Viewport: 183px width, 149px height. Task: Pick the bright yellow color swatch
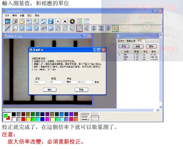point(28,119)
